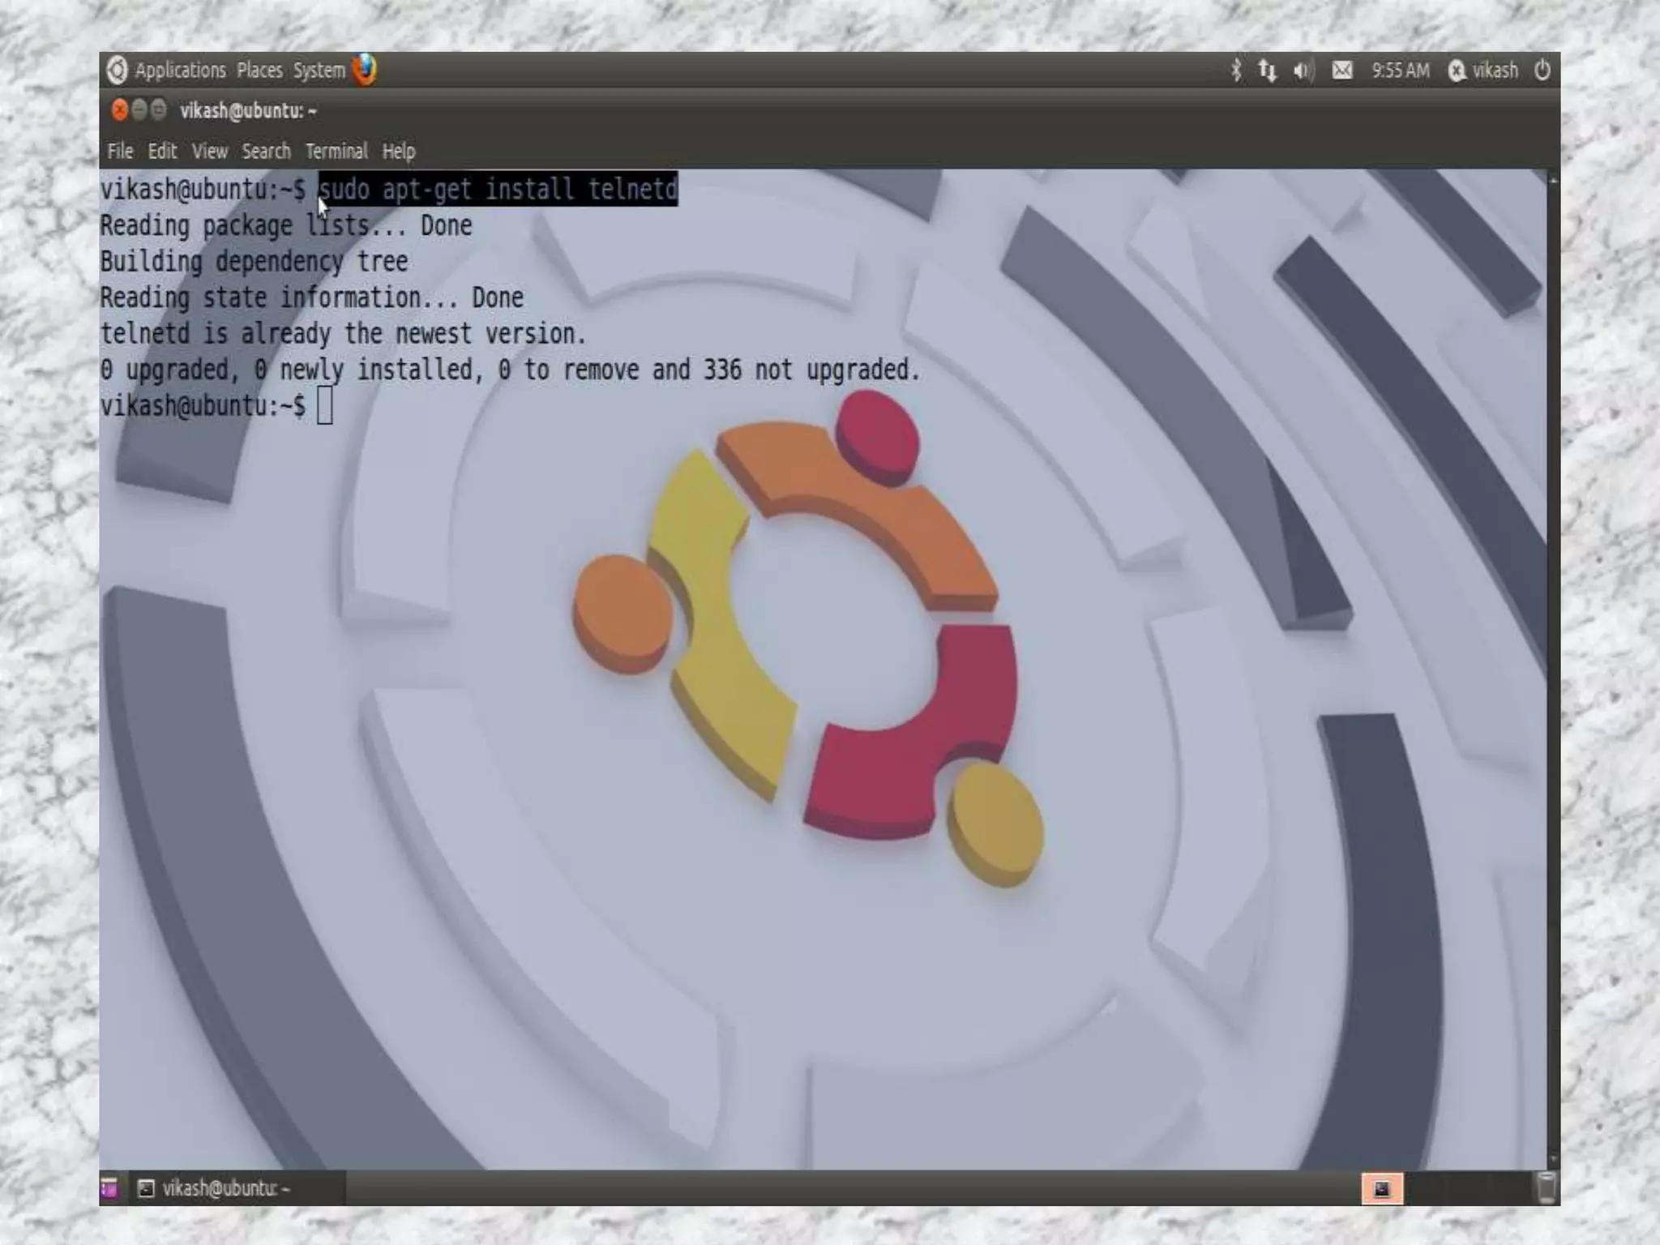Open the terminal Search menu
Image resolution: width=1660 pixels, height=1245 pixels.
pos(266,152)
